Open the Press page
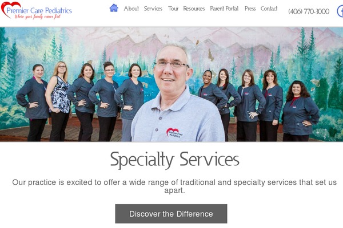 click(250, 9)
